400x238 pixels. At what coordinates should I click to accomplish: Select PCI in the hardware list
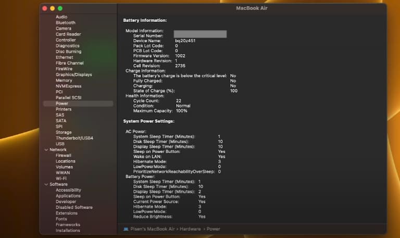(59, 92)
